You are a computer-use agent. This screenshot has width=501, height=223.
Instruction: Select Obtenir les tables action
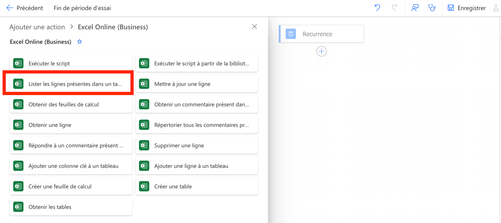[x=71, y=207]
